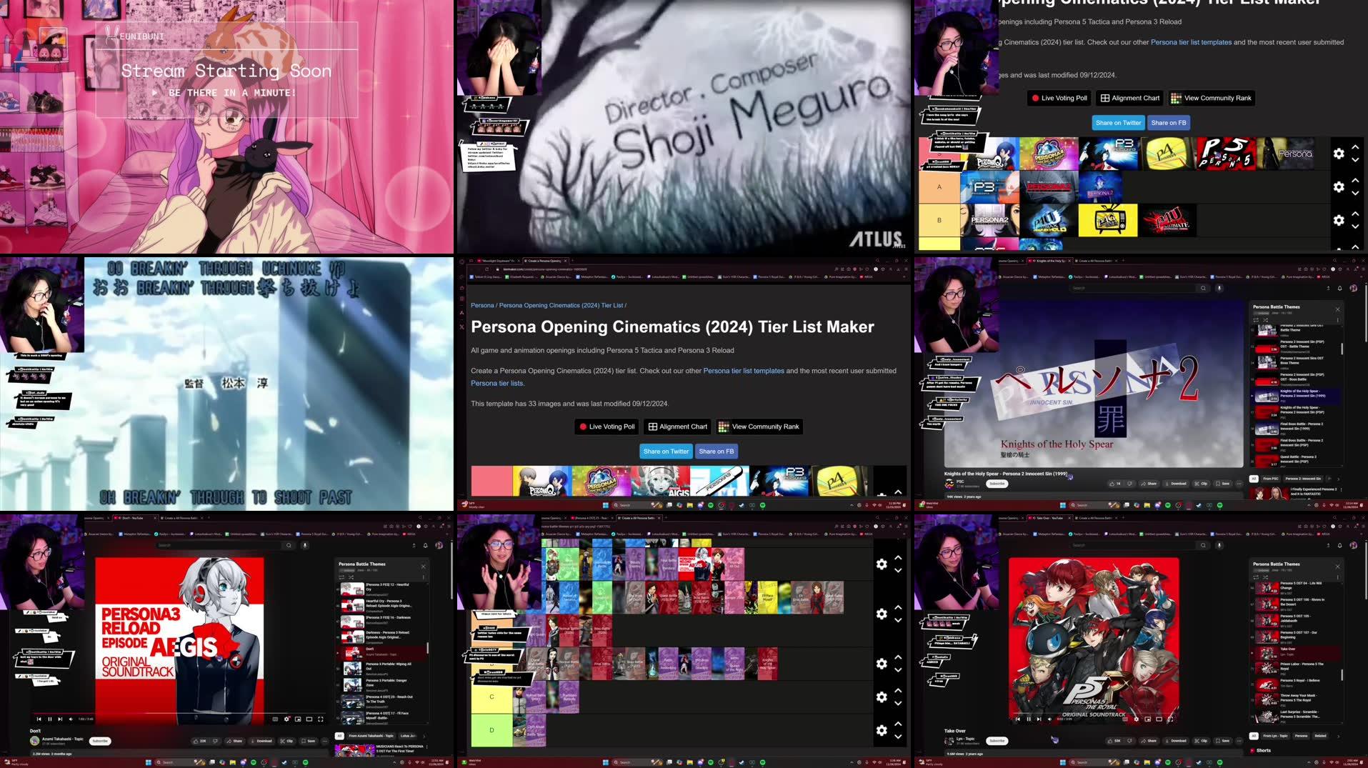Image resolution: width=1368 pixels, height=768 pixels.
Task: Toggle subtitles on "Don't" video
Action: [x=276, y=719]
